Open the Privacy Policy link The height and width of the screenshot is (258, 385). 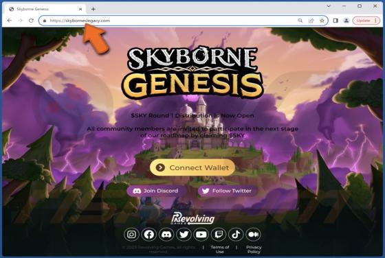(x=254, y=250)
